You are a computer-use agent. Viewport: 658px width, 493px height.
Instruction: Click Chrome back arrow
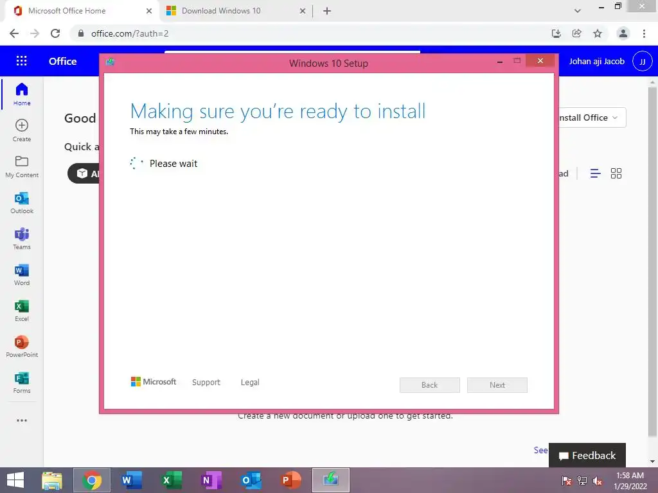click(14, 33)
